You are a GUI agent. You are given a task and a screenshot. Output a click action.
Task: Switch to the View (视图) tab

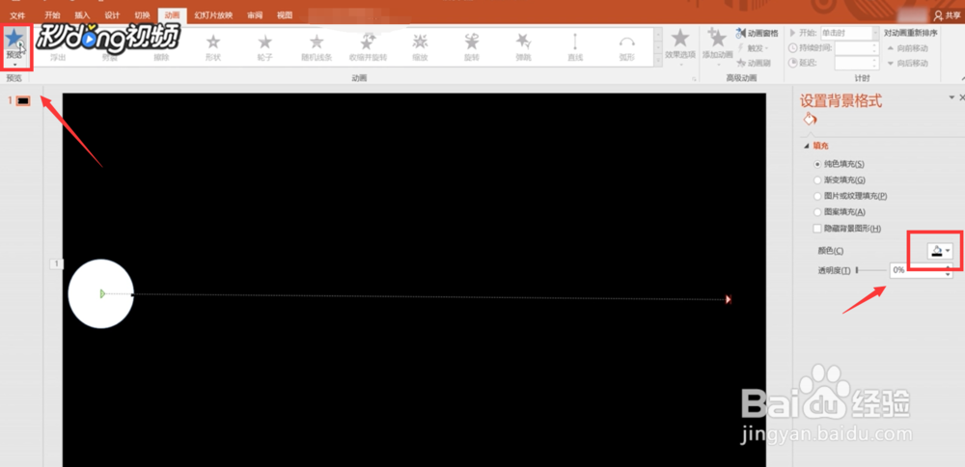coord(285,15)
